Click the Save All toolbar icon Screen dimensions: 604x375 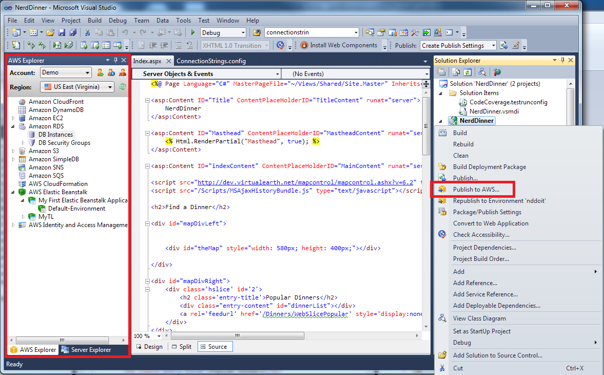point(73,32)
